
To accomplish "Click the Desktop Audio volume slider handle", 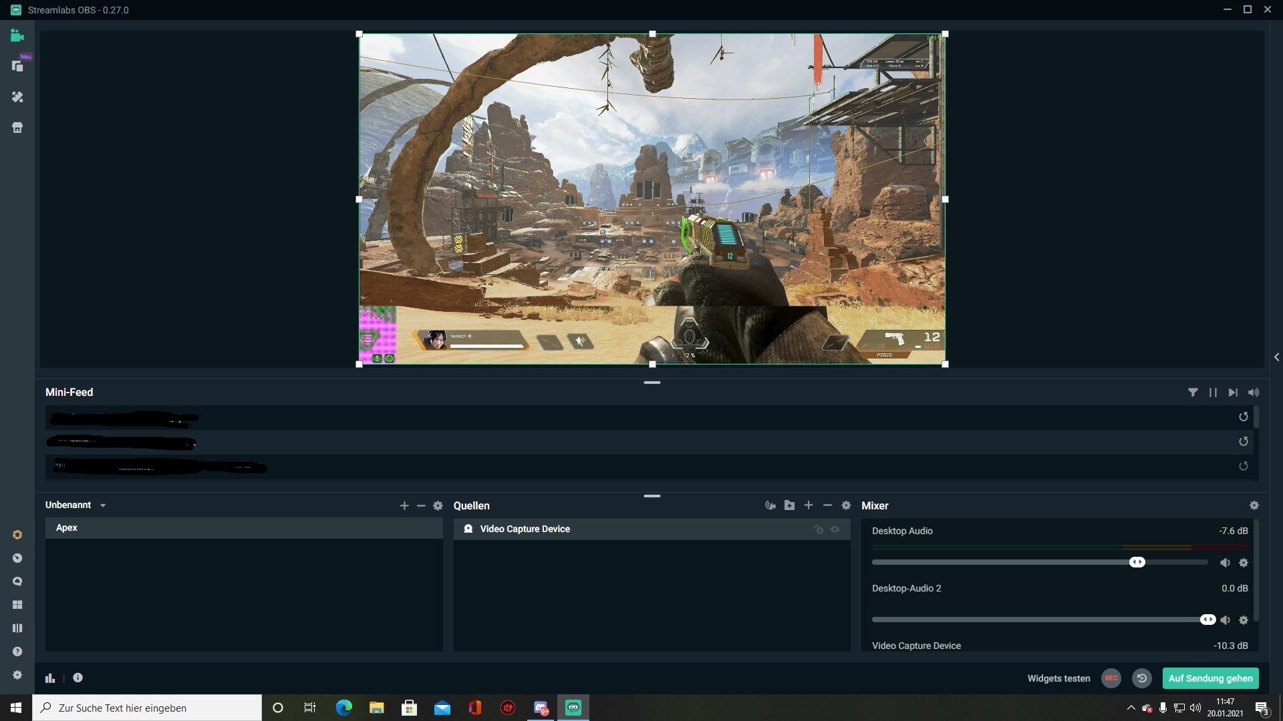I will [1137, 562].
